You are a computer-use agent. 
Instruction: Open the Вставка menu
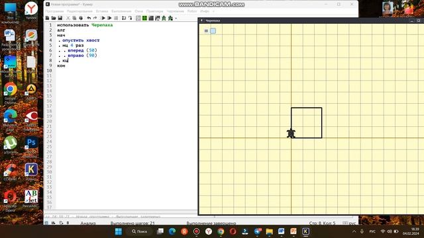click(x=102, y=11)
